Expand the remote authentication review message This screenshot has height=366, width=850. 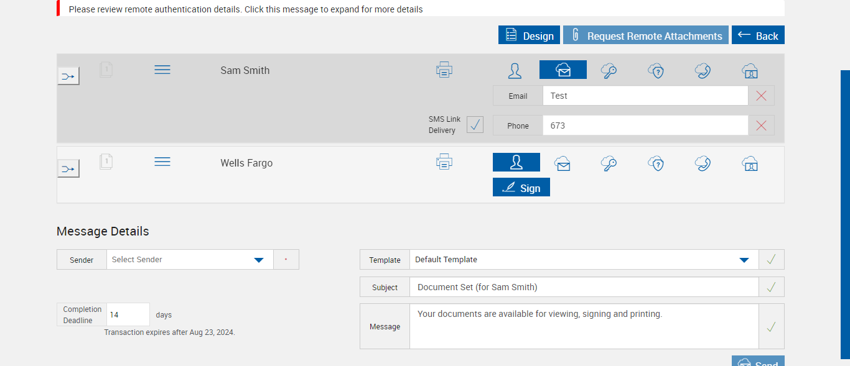[246, 9]
